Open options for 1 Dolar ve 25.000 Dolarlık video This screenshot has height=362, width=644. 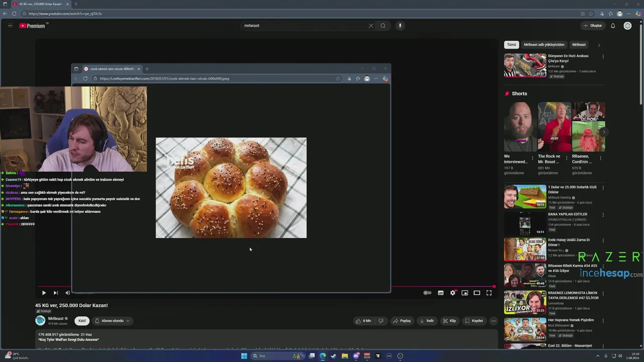603,188
